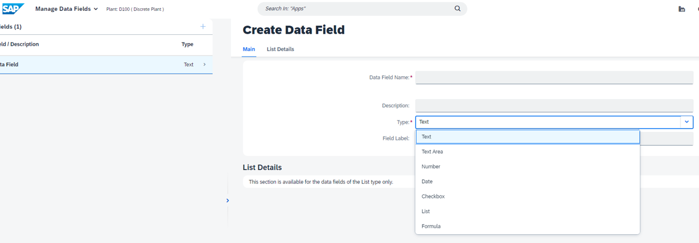Open the plant selection icon in header
The height and width of the screenshot is (243, 699).
[682, 9]
